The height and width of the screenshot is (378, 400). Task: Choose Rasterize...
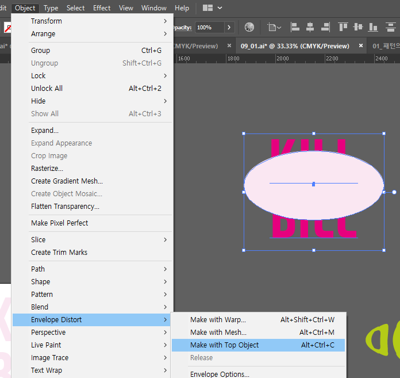[92, 169]
